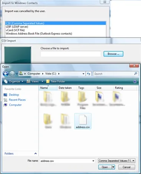Click the Recent Places icon in Favorite Links
The width and height of the screenshot is (141, 174).
coord(5,100)
